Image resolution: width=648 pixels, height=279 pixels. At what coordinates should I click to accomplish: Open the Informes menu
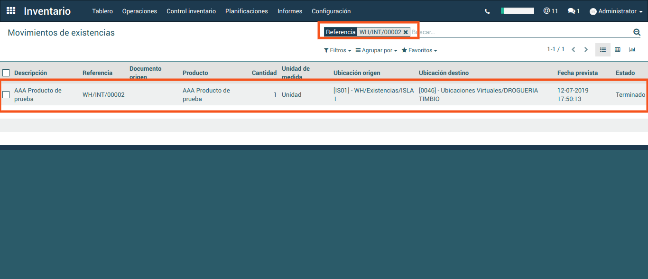click(x=290, y=11)
